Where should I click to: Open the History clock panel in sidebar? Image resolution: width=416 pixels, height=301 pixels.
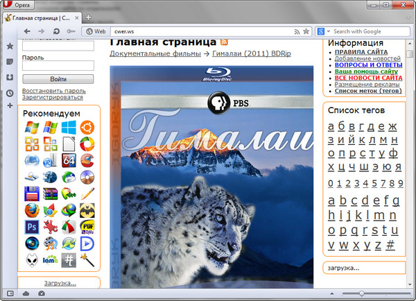[10, 92]
